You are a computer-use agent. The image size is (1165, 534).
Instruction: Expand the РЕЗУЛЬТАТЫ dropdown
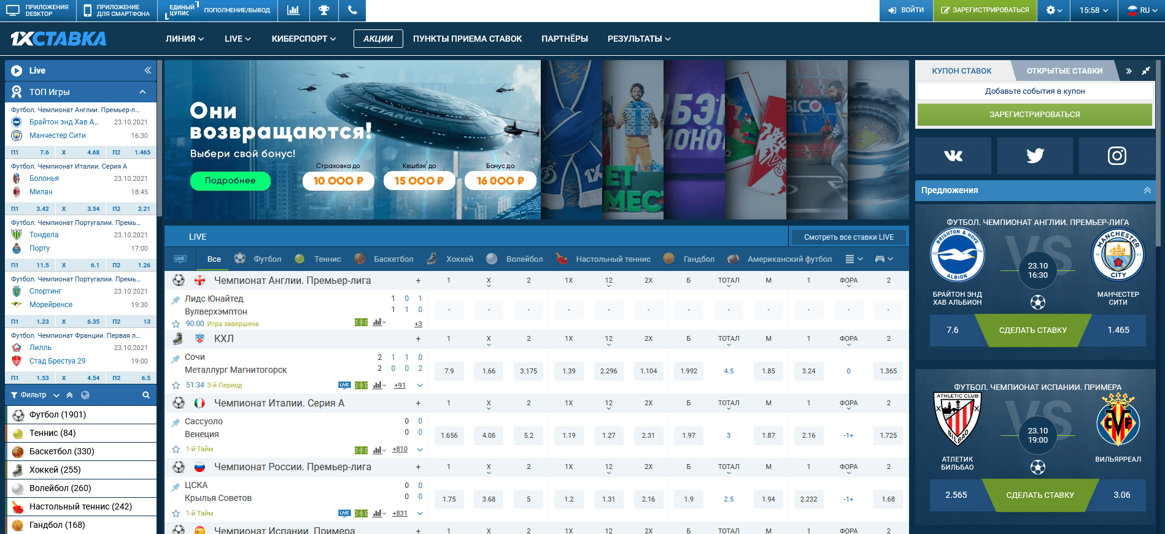pyautogui.click(x=639, y=39)
